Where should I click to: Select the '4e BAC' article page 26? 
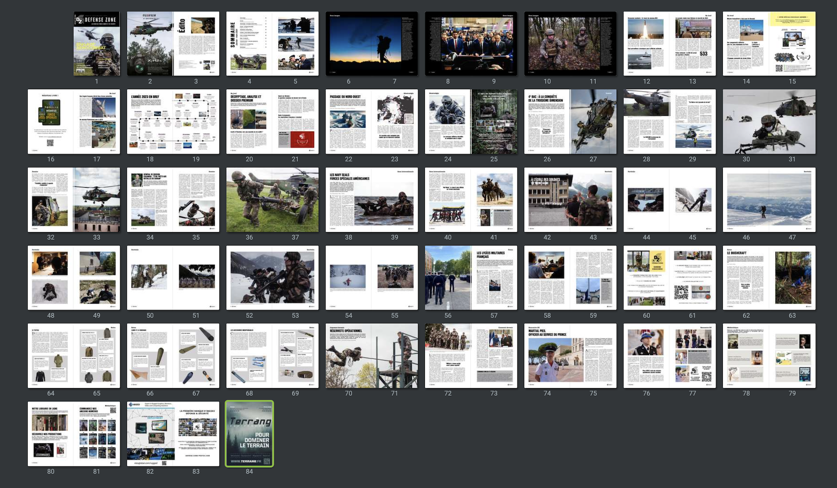click(547, 122)
